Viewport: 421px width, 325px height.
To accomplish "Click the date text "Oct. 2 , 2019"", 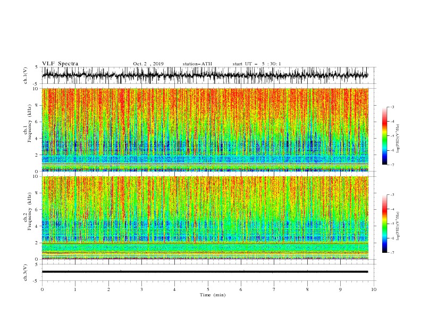I will point(148,64).
